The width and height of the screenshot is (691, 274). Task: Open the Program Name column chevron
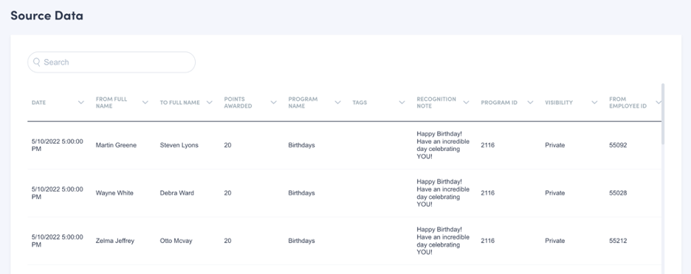pos(337,102)
